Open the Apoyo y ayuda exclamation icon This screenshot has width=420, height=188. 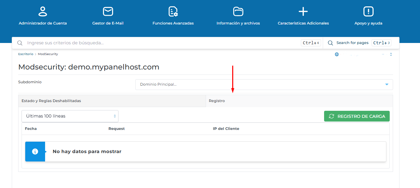(x=368, y=11)
